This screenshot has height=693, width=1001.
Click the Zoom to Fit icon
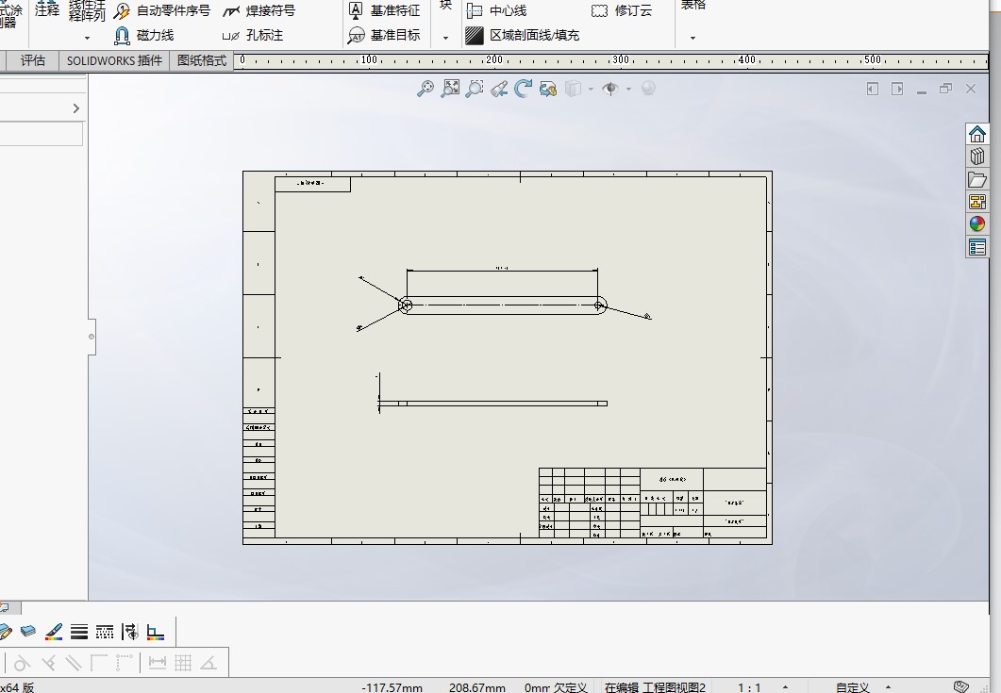click(450, 88)
